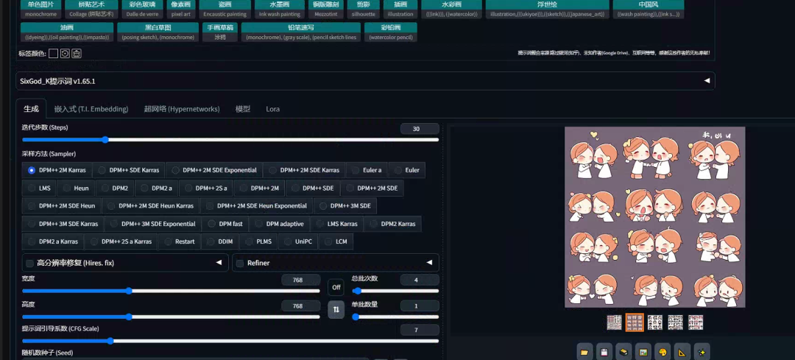Viewport: 795px width, 360px height.
Task: Pick the LCM sampler option
Action: 336,241
